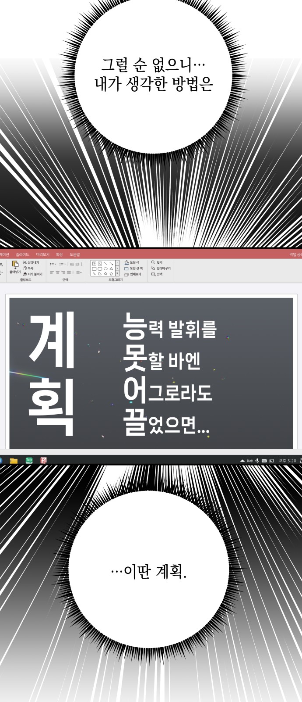Screen dimensions: 302x702
Task: Pick the ellipse shape
Action: point(105,269)
